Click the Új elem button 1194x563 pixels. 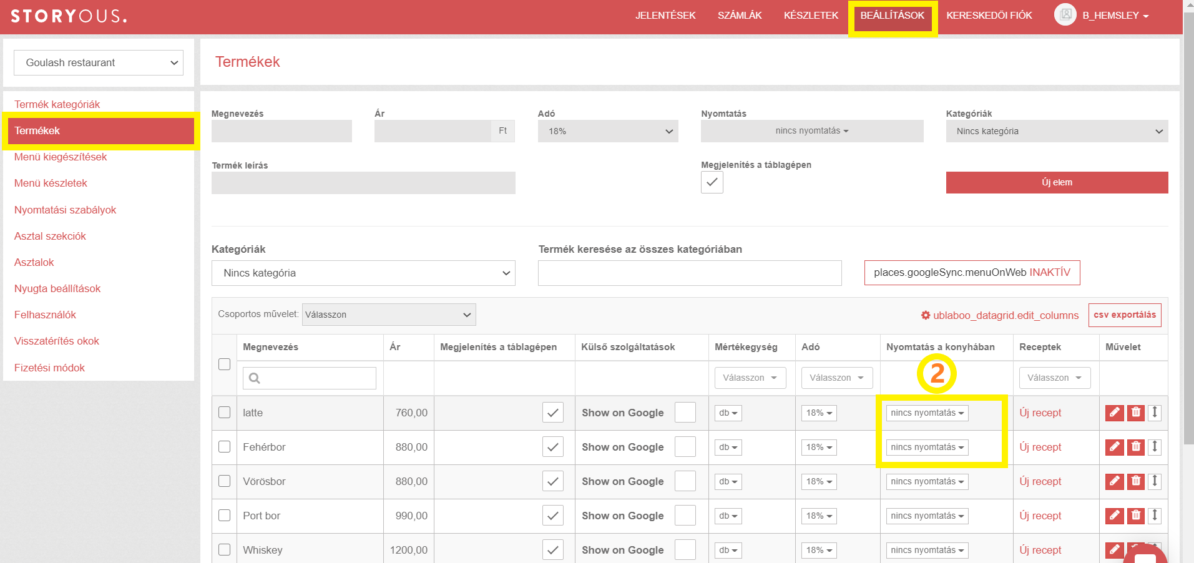pos(1057,182)
